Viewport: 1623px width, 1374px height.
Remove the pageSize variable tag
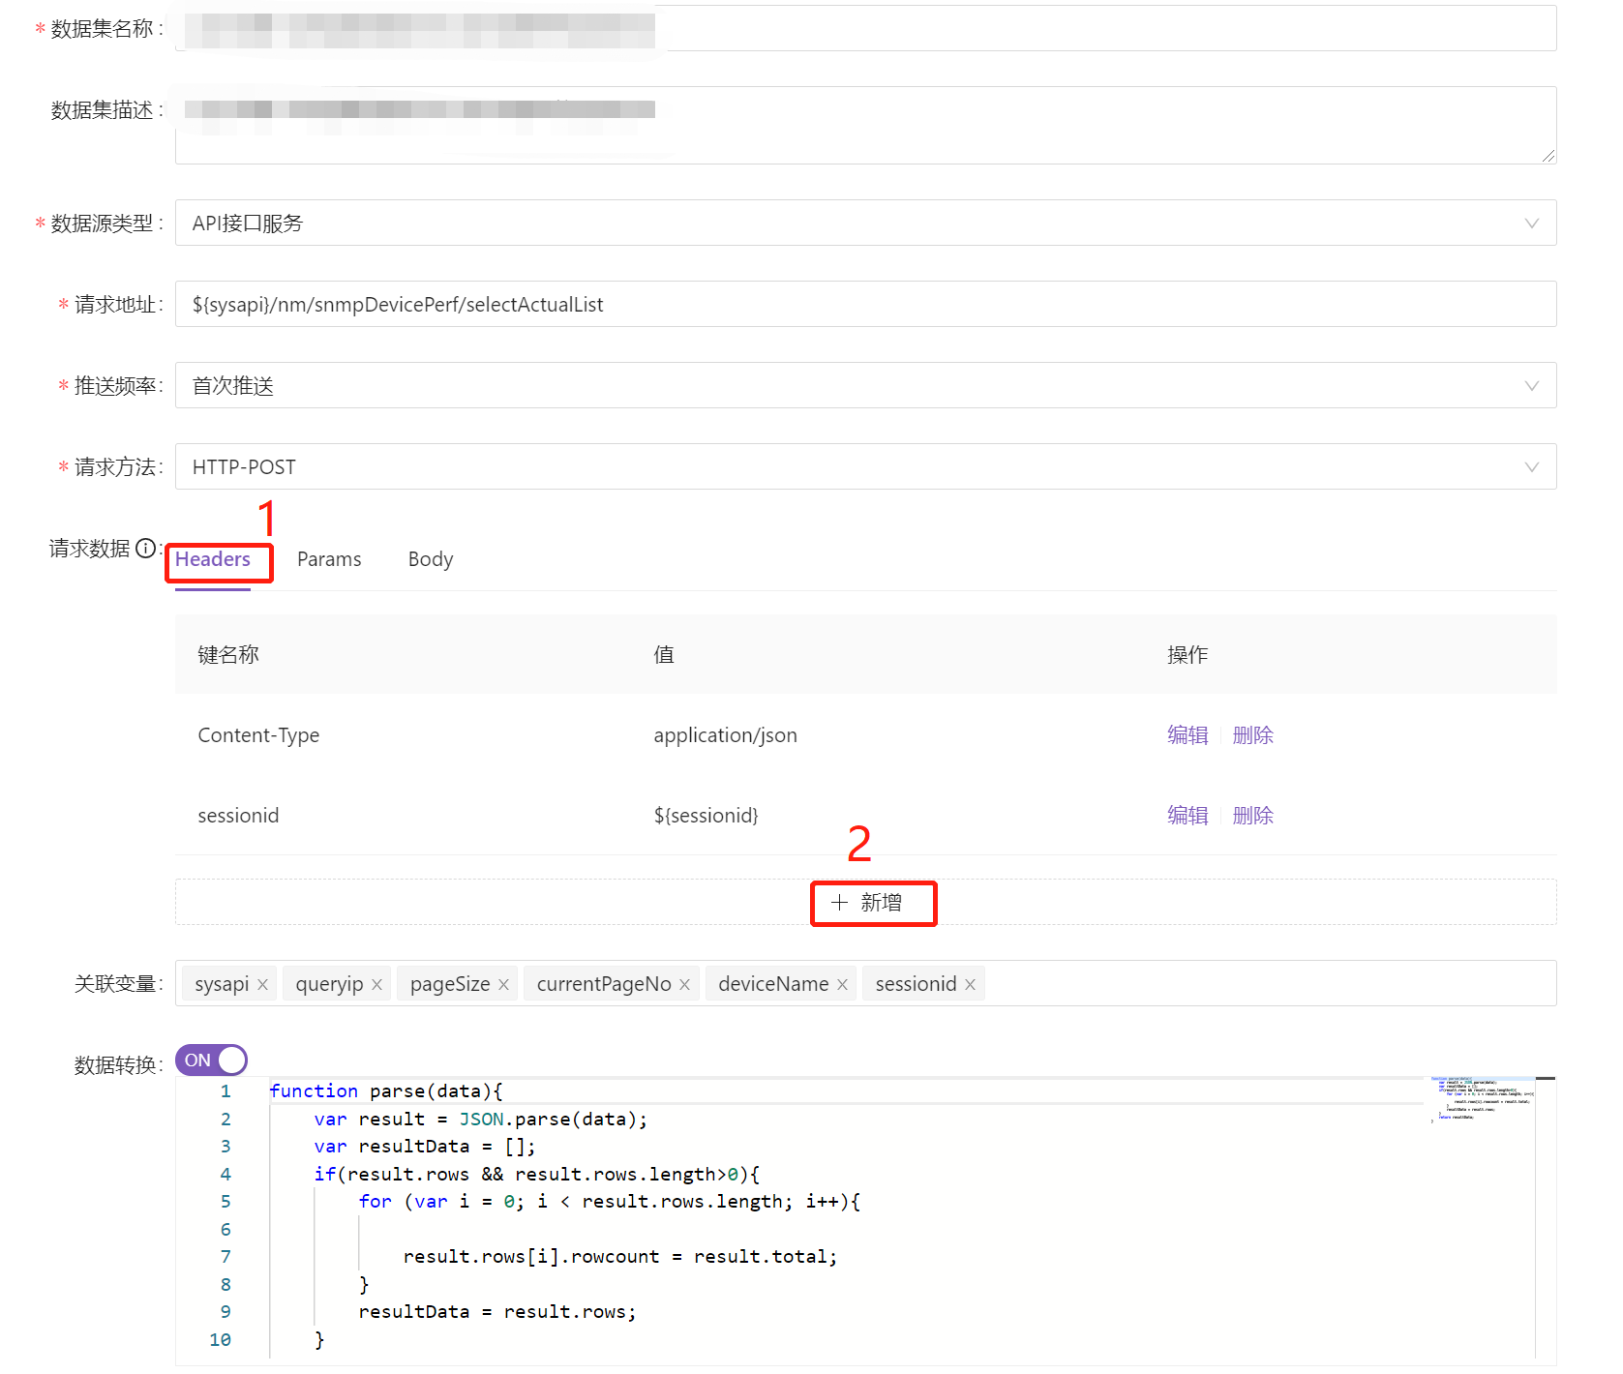click(x=503, y=985)
